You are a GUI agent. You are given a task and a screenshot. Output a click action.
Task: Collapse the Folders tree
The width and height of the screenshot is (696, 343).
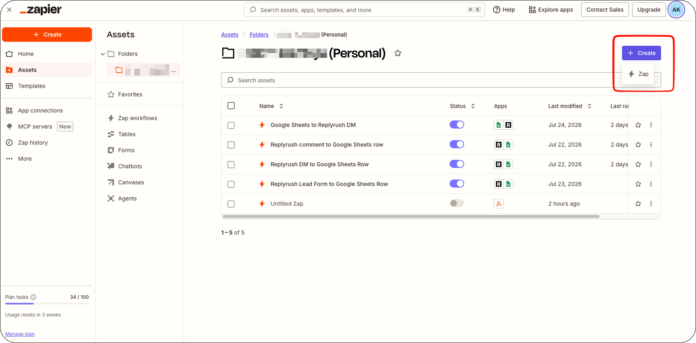[x=103, y=54]
